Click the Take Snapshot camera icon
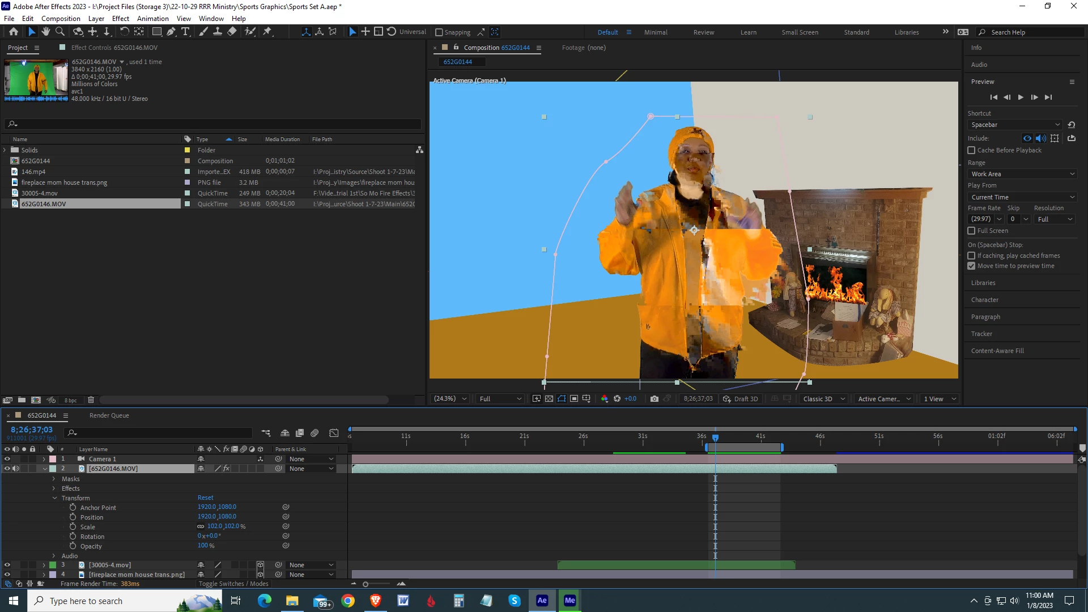 coord(654,399)
